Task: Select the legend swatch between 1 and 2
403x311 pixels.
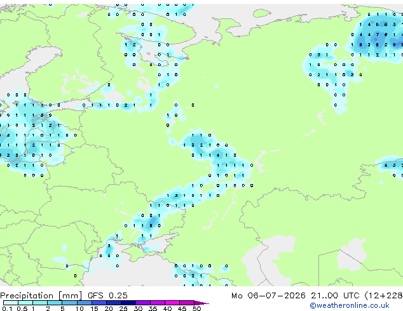Action: pos(40,303)
